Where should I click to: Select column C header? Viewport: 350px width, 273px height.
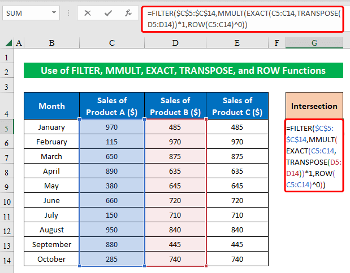click(x=112, y=43)
